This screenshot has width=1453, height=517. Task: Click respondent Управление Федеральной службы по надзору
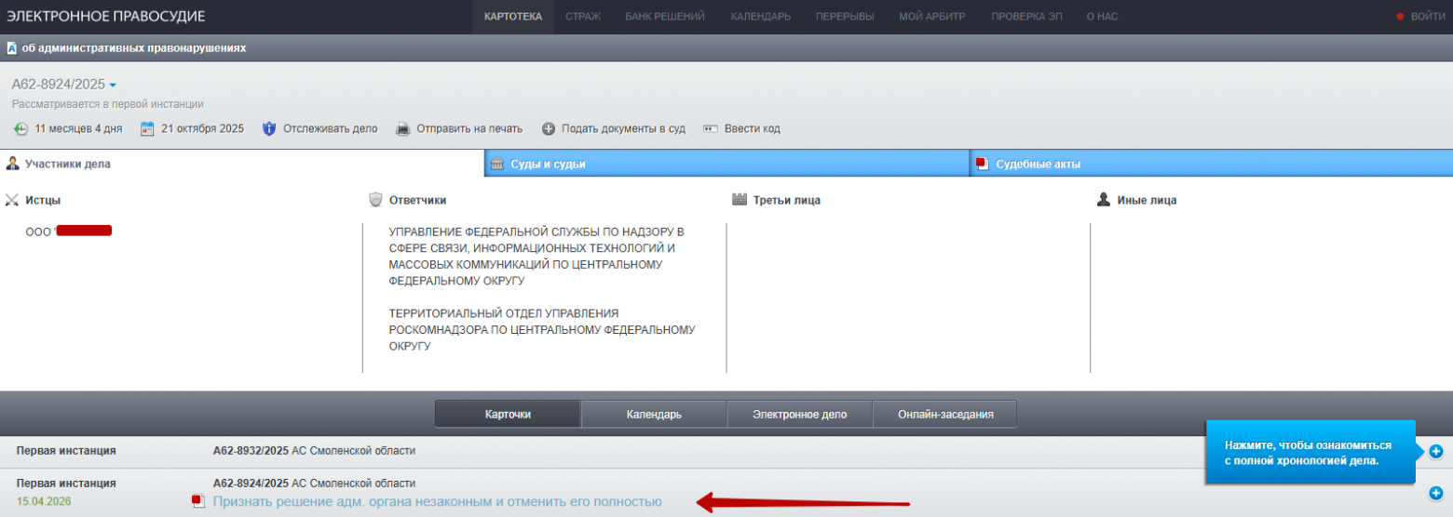tap(536, 256)
